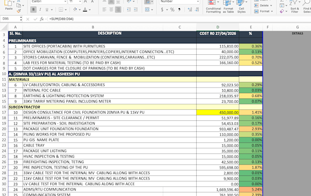Align text right
Image resolution: width=311 pixels, height=196 pixels.
pyautogui.click(x=118, y=10)
